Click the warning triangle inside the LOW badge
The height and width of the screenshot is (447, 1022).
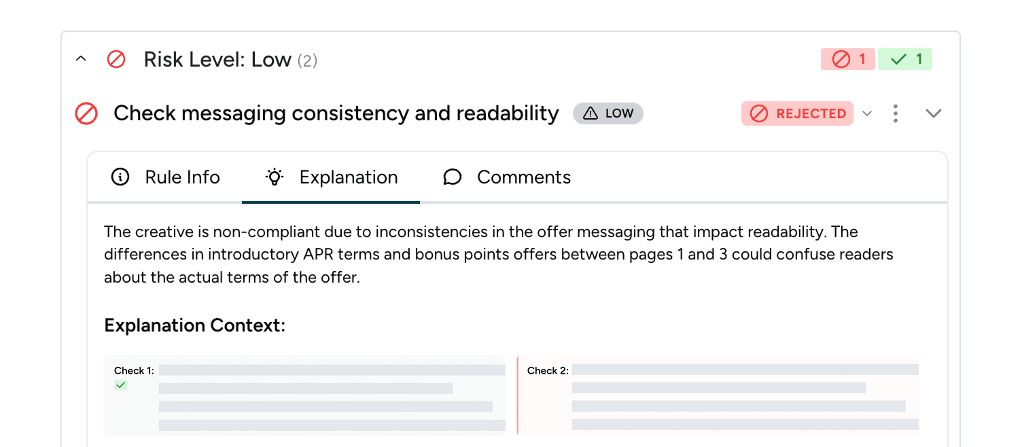[591, 113]
